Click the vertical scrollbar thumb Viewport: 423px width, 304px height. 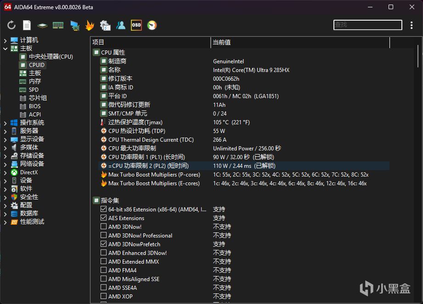(418, 56)
